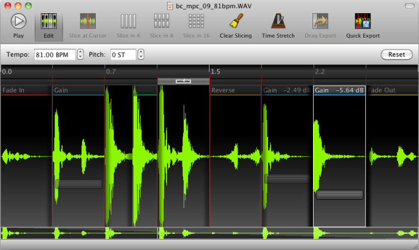Click the Pitch stepper arrows

tap(141, 54)
